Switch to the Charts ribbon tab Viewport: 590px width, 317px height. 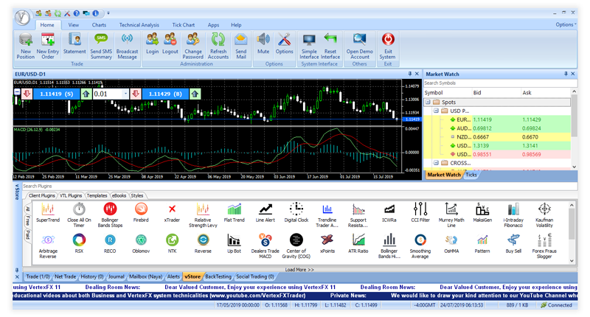pos(99,25)
